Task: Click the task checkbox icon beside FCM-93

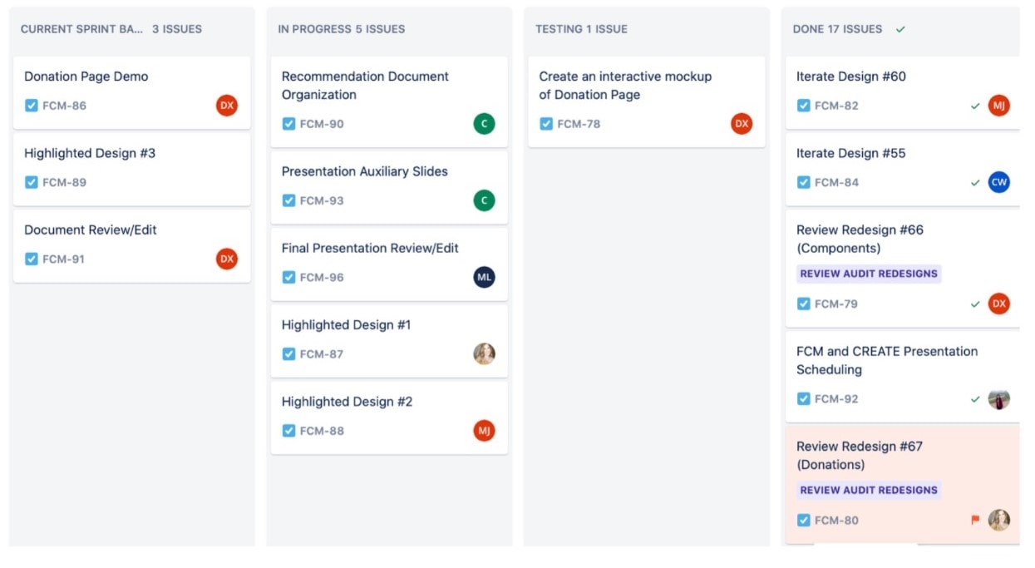Action: coord(288,200)
